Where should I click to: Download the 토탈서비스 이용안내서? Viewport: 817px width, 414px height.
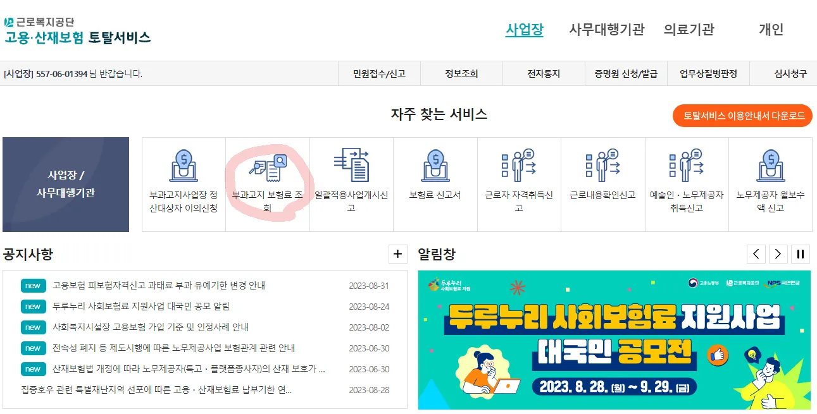pos(742,116)
